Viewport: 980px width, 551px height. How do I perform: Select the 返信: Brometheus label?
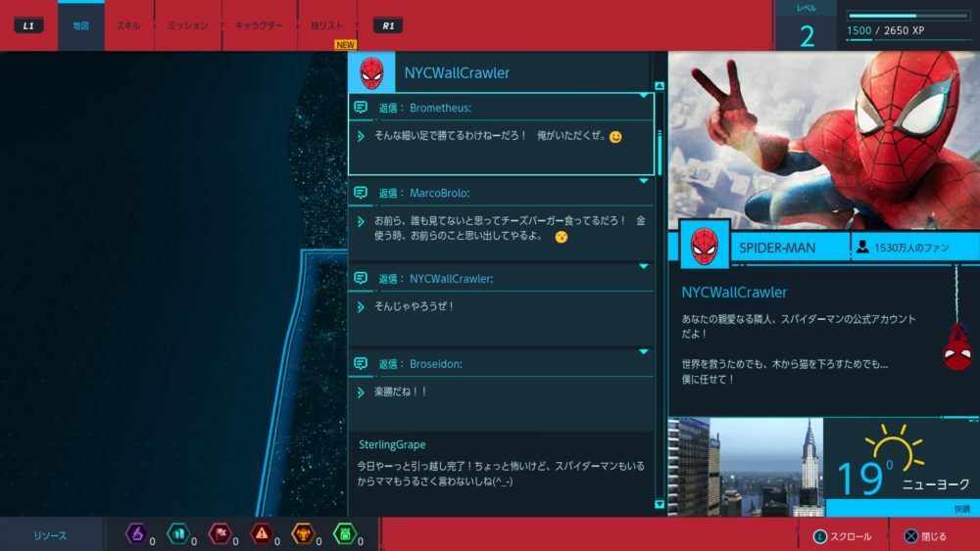point(425,108)
